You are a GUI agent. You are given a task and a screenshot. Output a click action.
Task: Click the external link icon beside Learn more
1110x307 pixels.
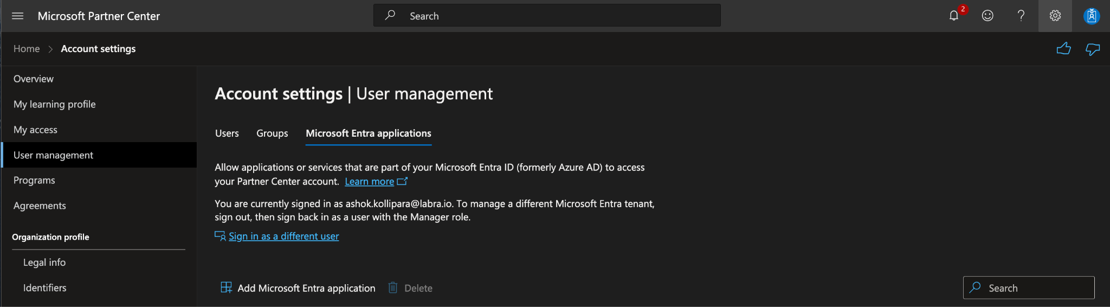tap(402, 181)
